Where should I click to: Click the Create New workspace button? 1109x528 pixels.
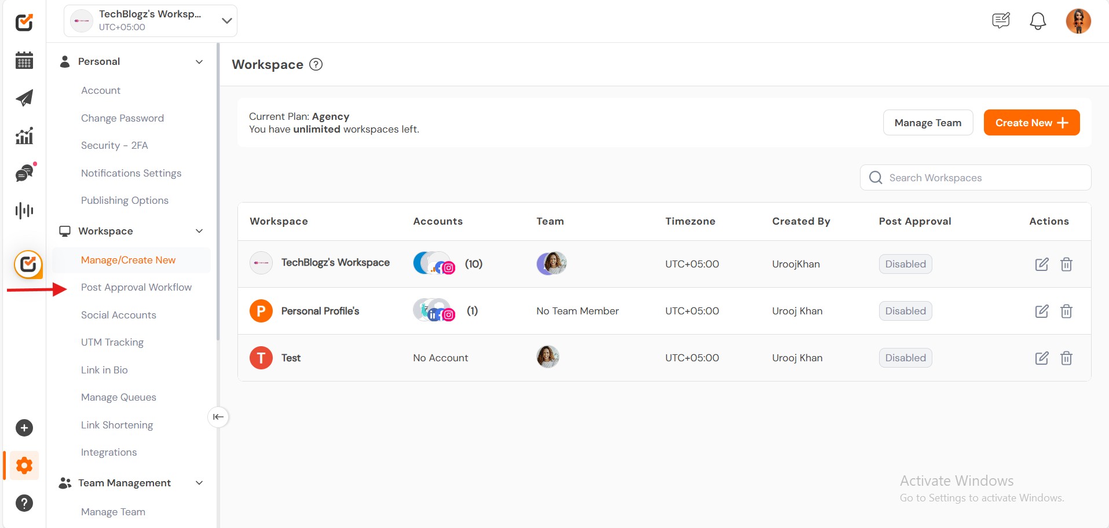(1031, 123)
